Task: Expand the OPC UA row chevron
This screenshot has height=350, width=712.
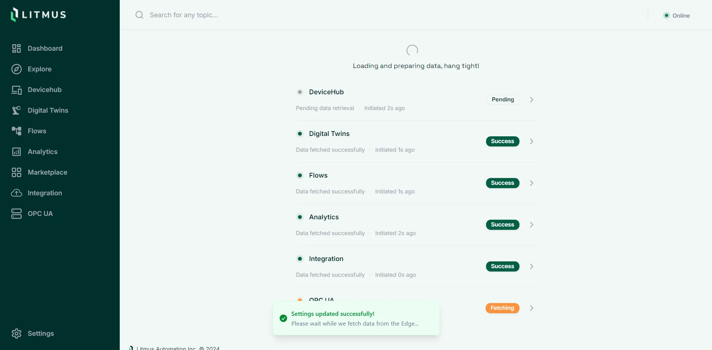Action: tap(531, 308)
